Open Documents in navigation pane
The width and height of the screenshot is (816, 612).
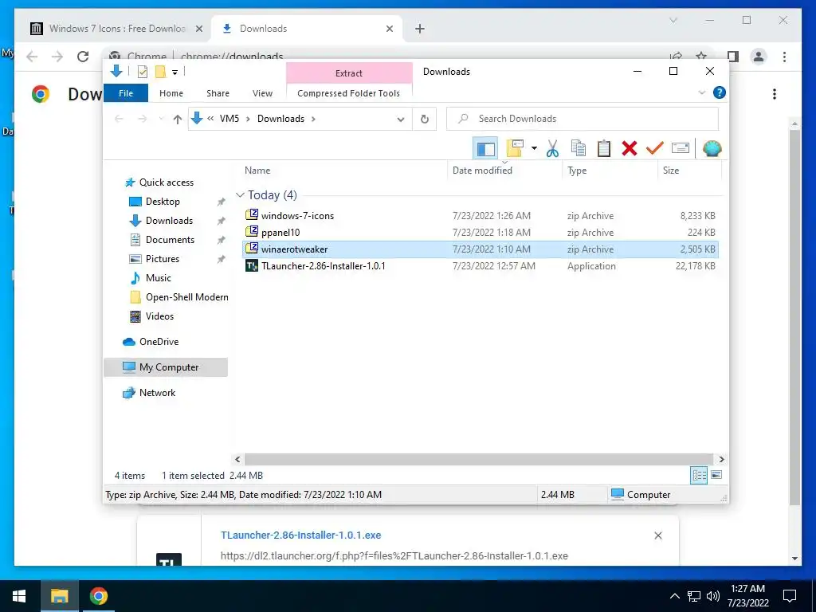[170, 239]
